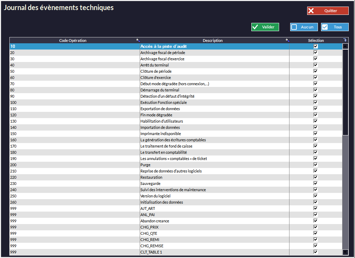This screenshot has width=355, height=258.
Task: Confirm the selection with Valider
Action: 265,27
